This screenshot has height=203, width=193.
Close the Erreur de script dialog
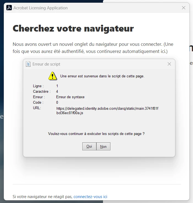point(169,64)
